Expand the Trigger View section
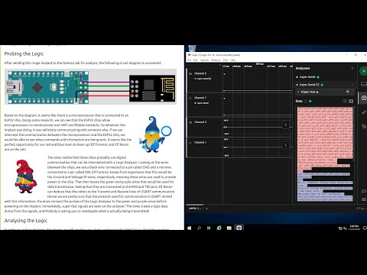Screen dimensions: 367x275 (298, 92)
